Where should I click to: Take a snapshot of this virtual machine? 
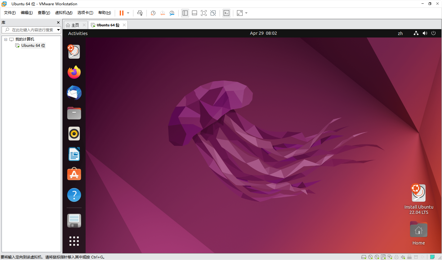[x=153, y=13]
